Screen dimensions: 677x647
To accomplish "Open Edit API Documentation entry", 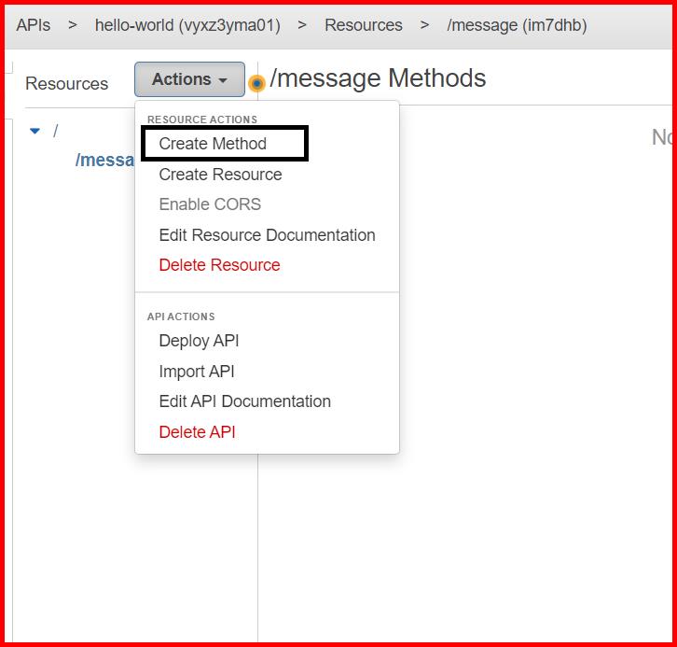I will click(x=245, y=401).
